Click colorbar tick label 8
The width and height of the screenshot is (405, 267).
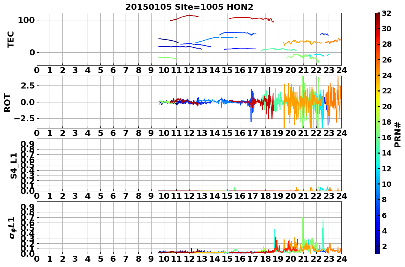[x=385, y=200]
